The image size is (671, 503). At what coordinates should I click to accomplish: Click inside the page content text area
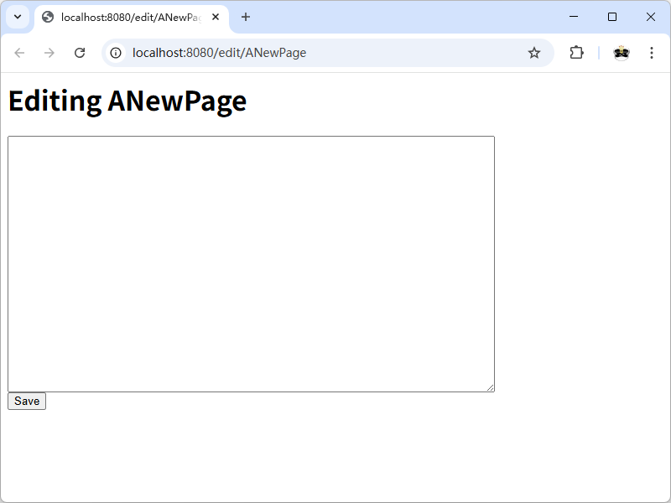[251, 263]
